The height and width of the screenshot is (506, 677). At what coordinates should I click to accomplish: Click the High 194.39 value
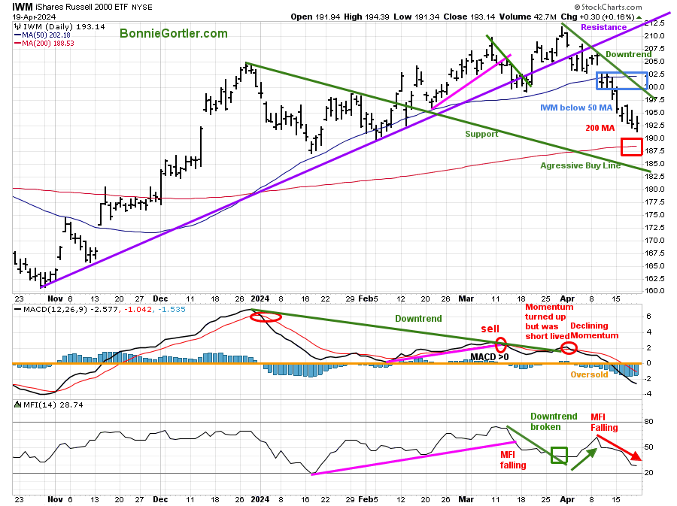coord(366,17)
